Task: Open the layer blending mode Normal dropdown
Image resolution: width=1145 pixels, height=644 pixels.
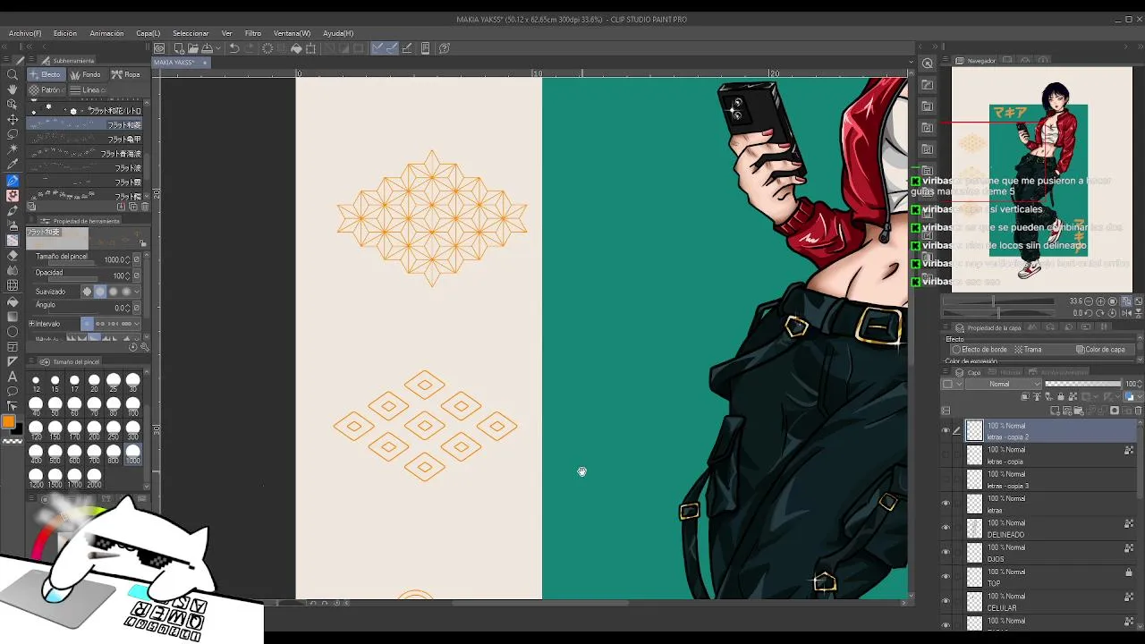Action: pos(1005,384)
